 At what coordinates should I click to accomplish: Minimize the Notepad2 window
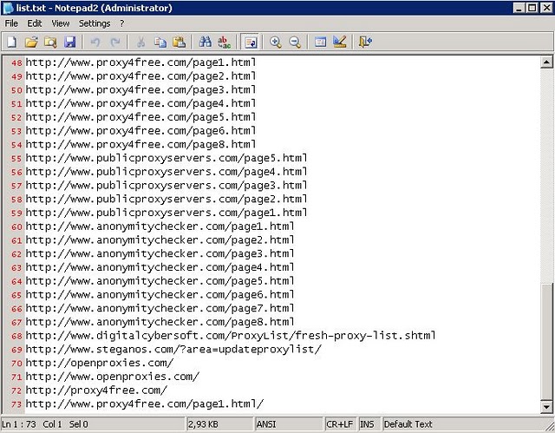[x=519, y=8]
